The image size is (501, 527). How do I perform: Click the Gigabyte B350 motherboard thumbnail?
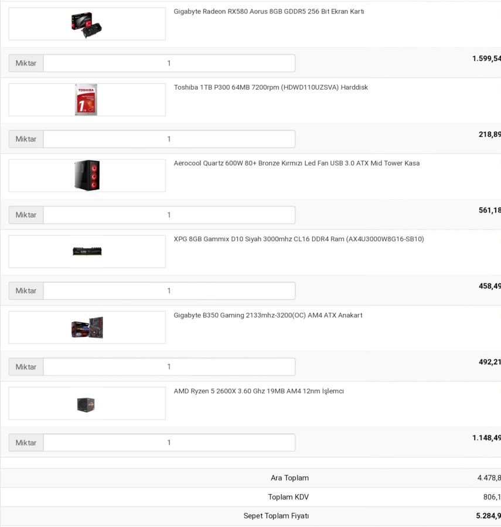(87, 327)
